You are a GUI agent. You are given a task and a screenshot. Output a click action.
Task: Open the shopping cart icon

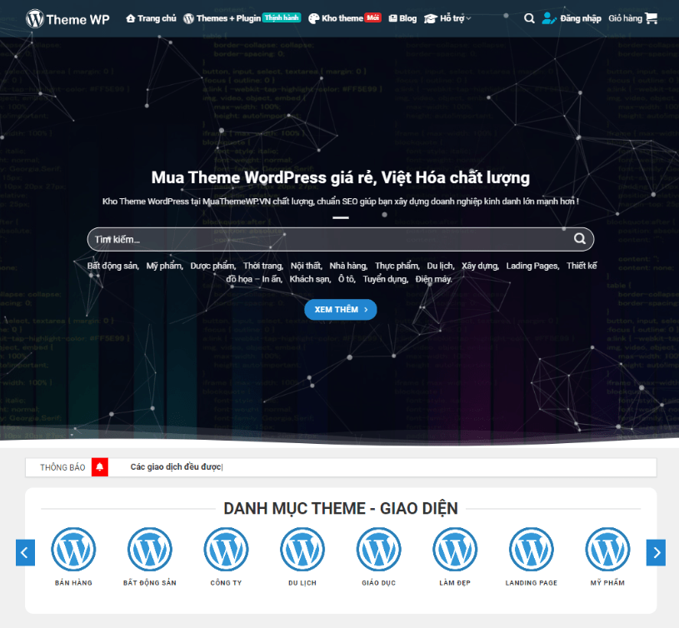pyautogui.click(x=651, y=18)
